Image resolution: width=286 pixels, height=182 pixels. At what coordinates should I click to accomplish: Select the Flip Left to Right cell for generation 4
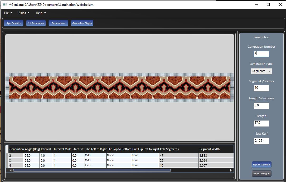coord(95,165)
